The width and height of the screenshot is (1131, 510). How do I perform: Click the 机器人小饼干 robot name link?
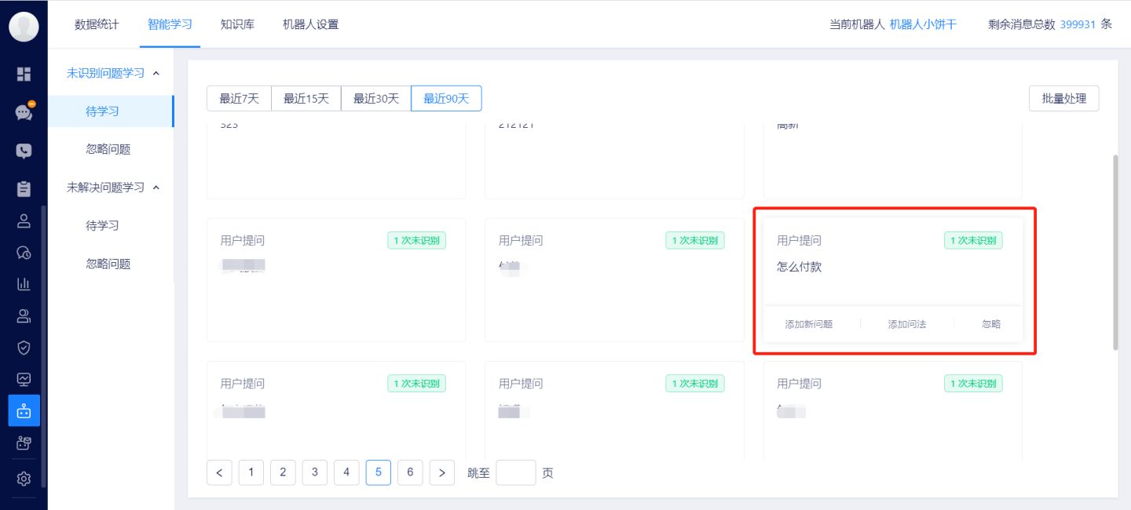pyautogui.click(x=923, y=24)
